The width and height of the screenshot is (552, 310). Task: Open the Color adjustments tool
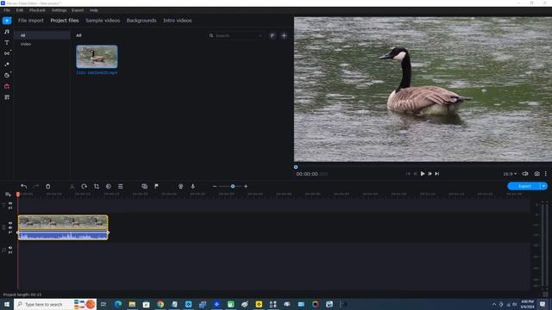tap(109, 186)
